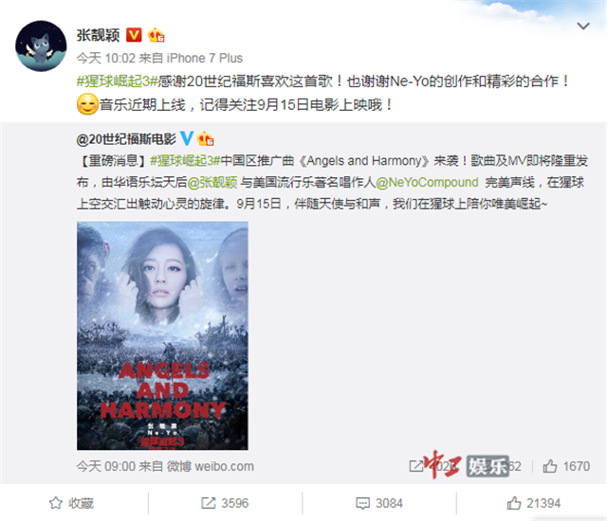607x521 pixels.
Task: Repost this post showing 3596 shares
Action: coord(225,503)
